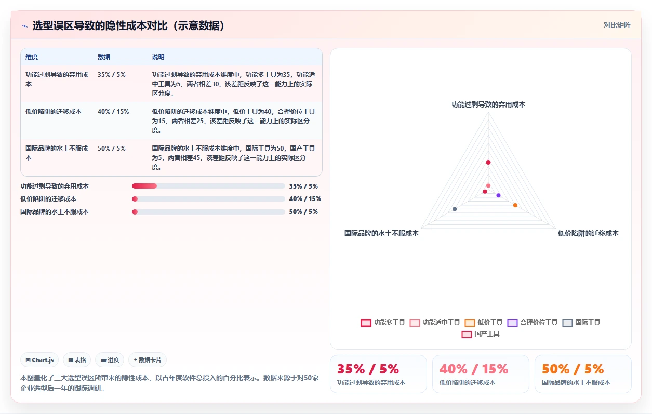The width and height of the screenshot is (652, 414).
Task: Click the Chart.js tag chip
Action: 39,360
